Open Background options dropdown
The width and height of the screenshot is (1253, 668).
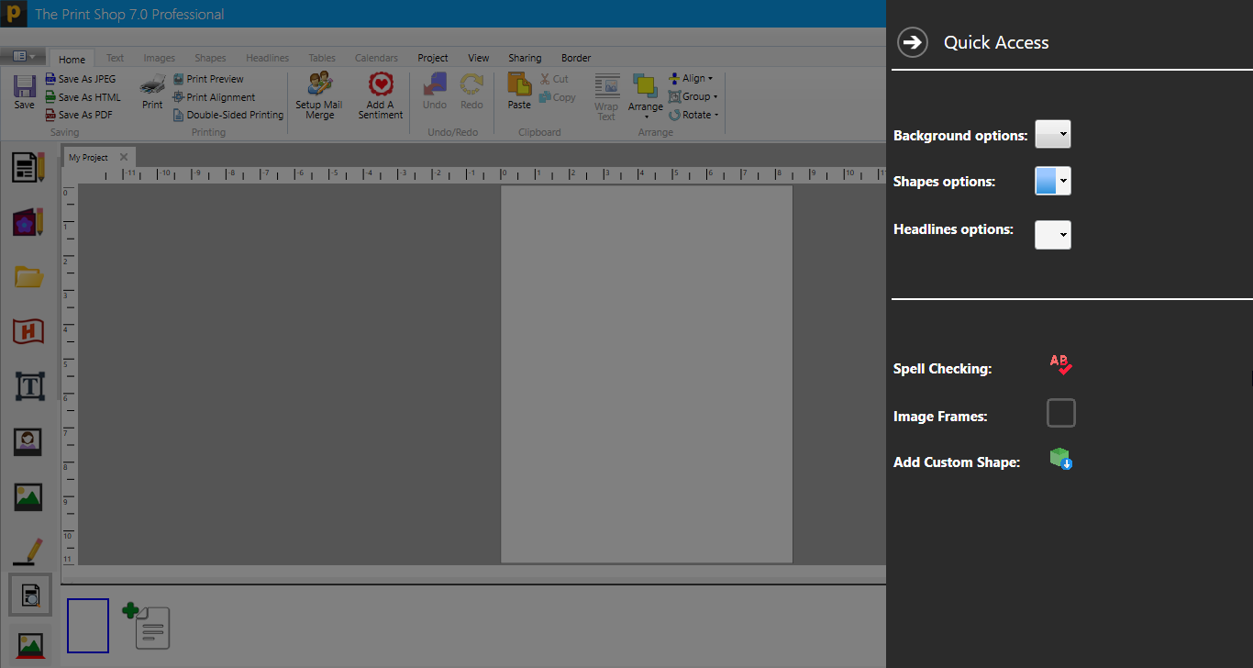click(x=1053, y=134)
